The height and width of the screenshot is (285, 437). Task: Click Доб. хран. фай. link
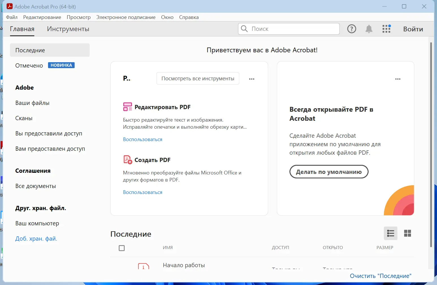coord(36,239)
